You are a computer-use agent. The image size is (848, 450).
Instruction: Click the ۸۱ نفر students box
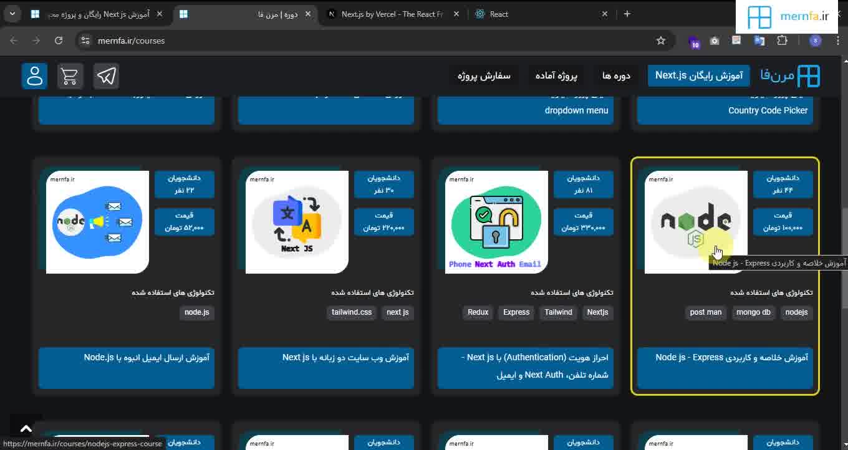[x=584, y=184]
